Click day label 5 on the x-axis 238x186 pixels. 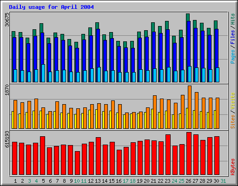pos(43,181)
